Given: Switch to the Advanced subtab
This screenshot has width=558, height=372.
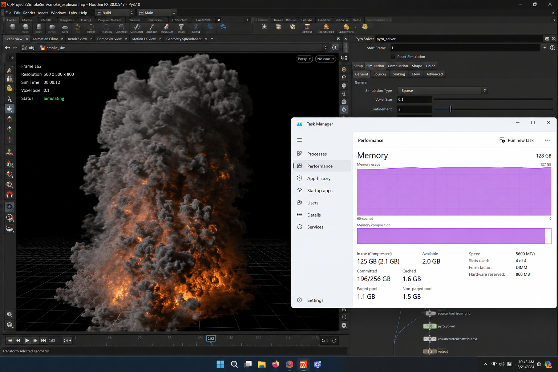Looking at the screenshot, I should pyautogui.click(x=434, y=74).
